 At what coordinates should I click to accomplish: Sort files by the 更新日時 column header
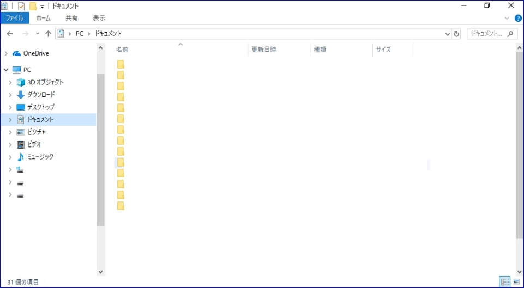click(263, 50)
